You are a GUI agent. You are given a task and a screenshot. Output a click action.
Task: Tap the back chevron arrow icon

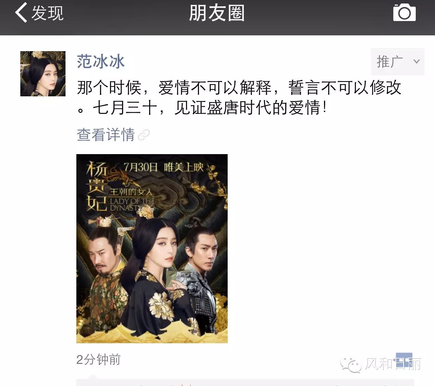(21, 13)
